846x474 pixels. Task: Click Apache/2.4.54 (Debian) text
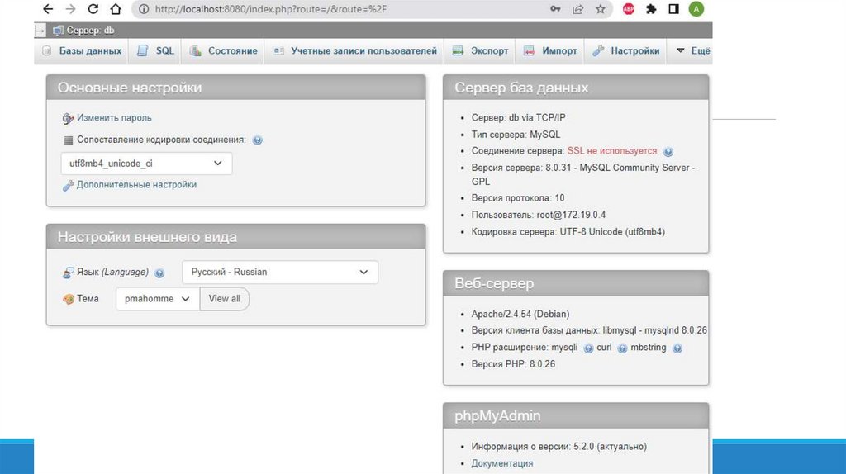tap(520, 314)
